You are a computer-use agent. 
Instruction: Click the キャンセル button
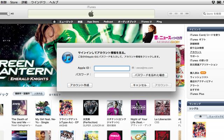[140, 85]
